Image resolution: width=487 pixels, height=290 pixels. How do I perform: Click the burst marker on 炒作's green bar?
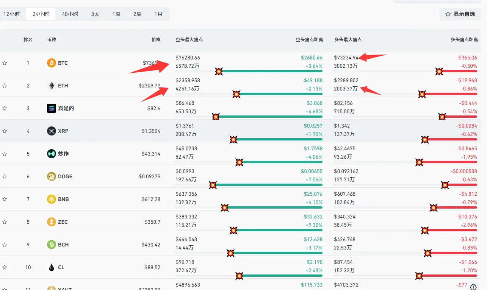(x=240, y=162)
